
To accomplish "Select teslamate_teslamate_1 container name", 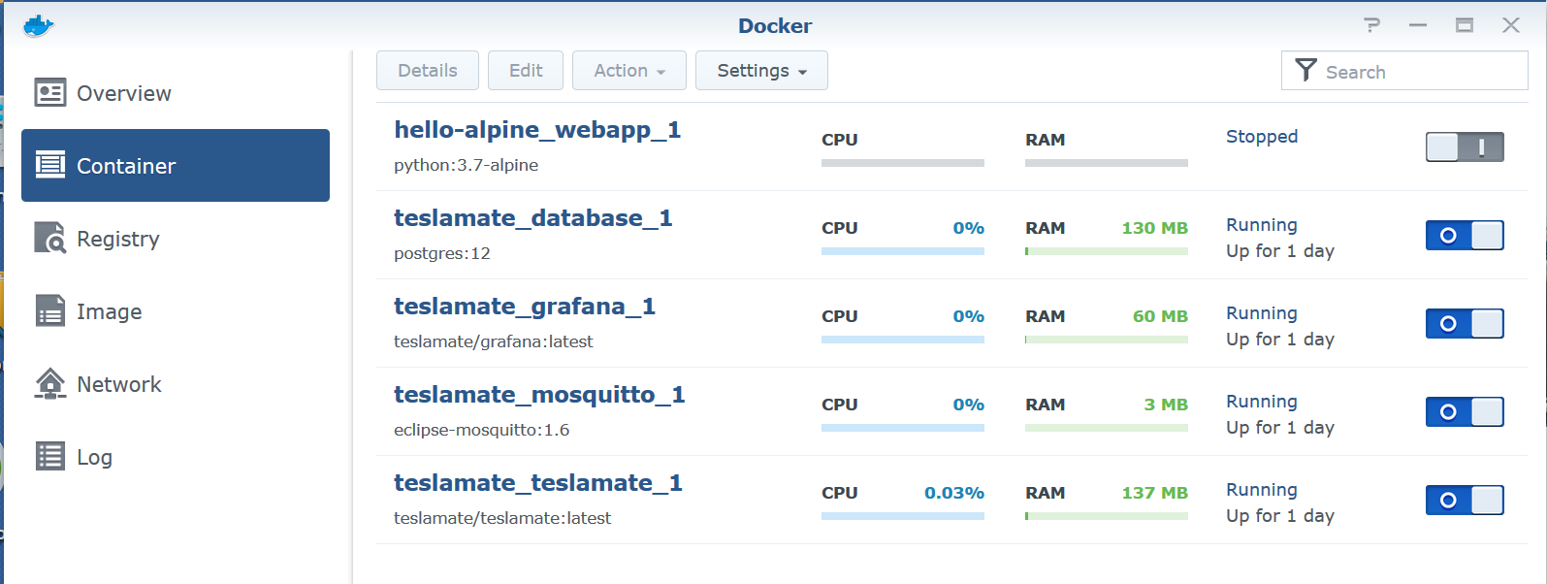I will click(x=538, y=483).
